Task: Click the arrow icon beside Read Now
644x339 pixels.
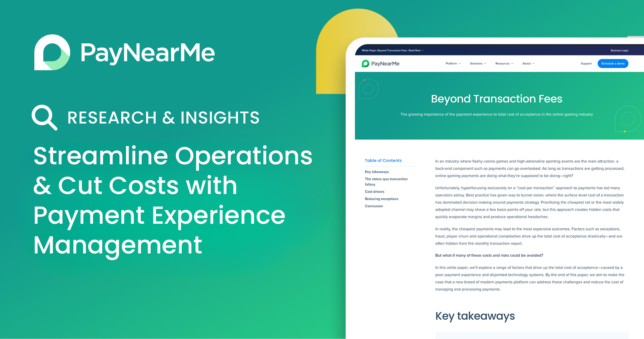Action: click(x=423, y=50)
